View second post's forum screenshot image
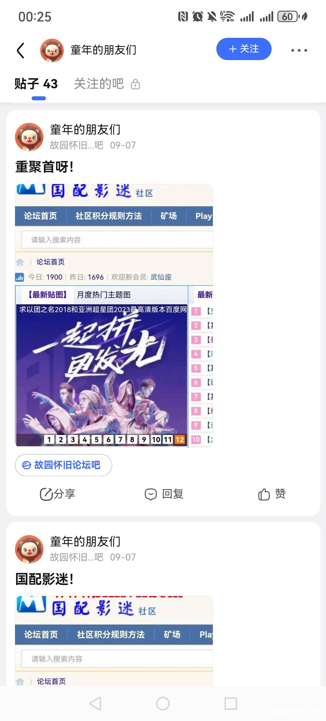The width and height of the screenshot is (326, 721). pos(114,641)
